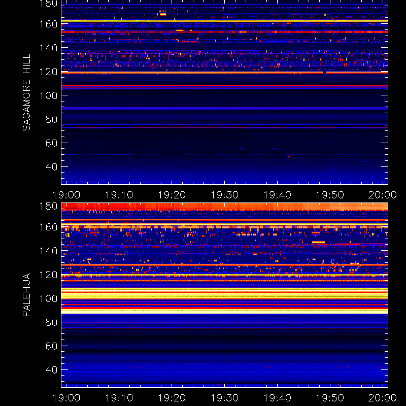
Task: Click 19:50 time label under Sagamore Hill plot
Action: pyautogui.click(x=330, y=195)
